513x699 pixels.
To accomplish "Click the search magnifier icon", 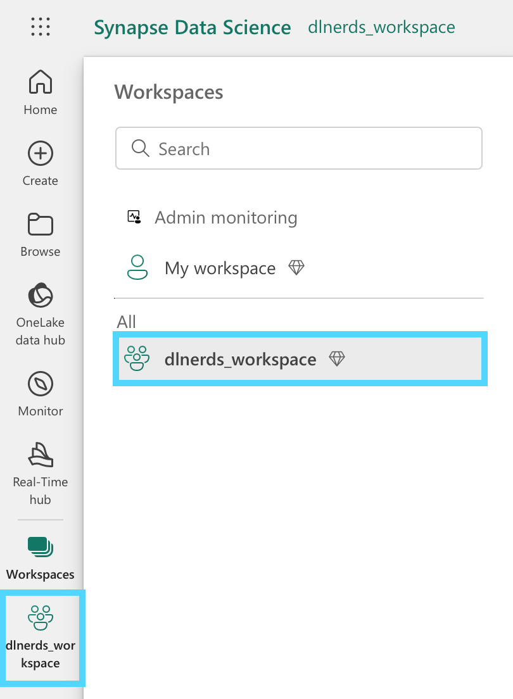I will click(x=141, y=148).
